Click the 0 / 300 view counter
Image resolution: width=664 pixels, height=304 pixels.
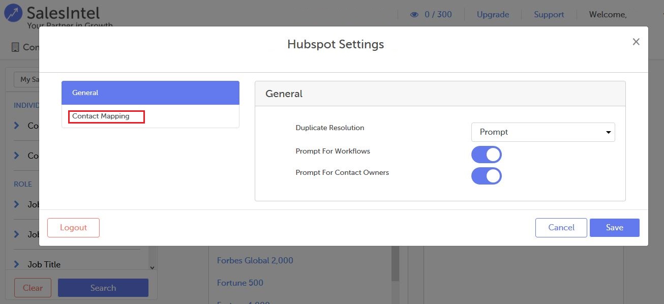point(438,15)
